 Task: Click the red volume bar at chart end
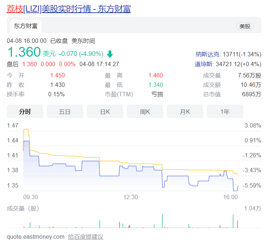point(237,224)
